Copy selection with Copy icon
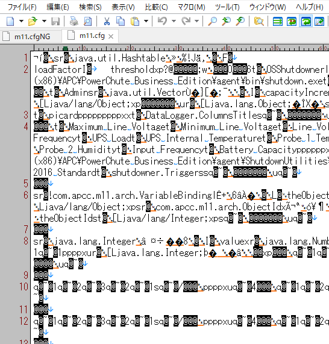The height and width of the screenshot is (344, 329). click(121, 21)
